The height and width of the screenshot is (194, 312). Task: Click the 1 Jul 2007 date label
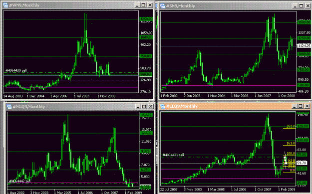(x=81, y=96)
